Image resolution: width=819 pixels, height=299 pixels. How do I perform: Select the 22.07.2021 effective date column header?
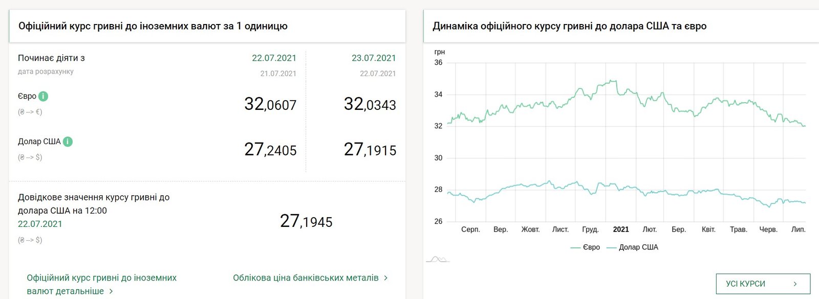click(274, 58)
